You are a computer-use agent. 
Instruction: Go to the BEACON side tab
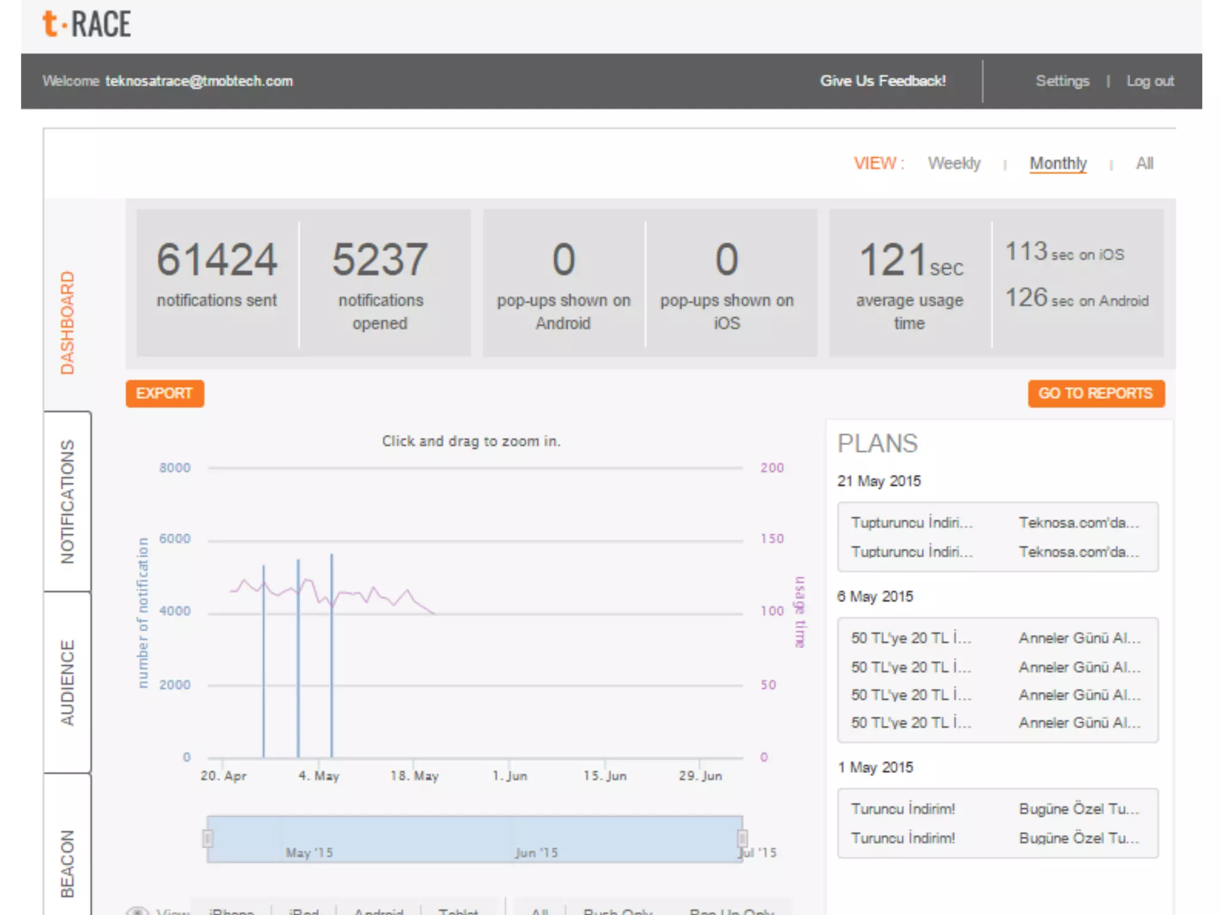pyautogui.click(x=67, y=863)
